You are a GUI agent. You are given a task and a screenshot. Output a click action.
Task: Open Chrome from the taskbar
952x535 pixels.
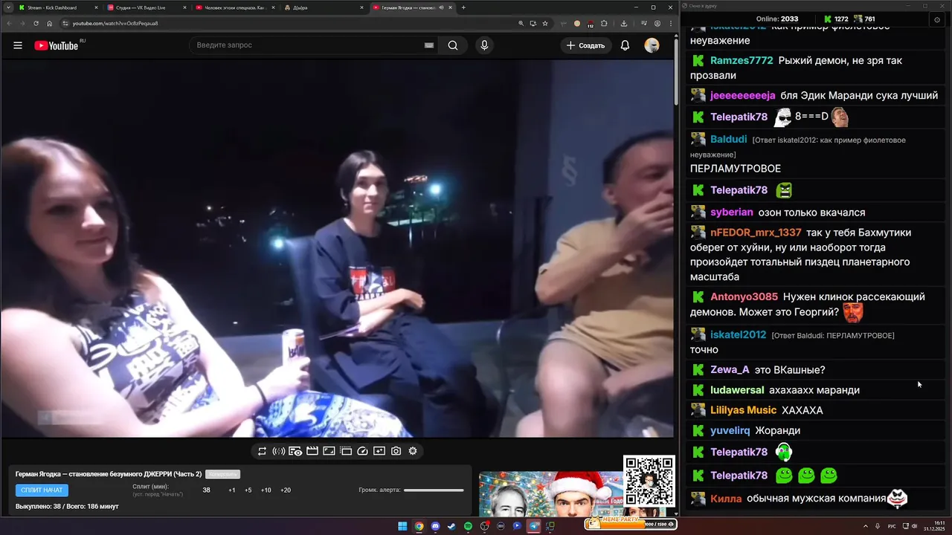click(x=419, y=526)
